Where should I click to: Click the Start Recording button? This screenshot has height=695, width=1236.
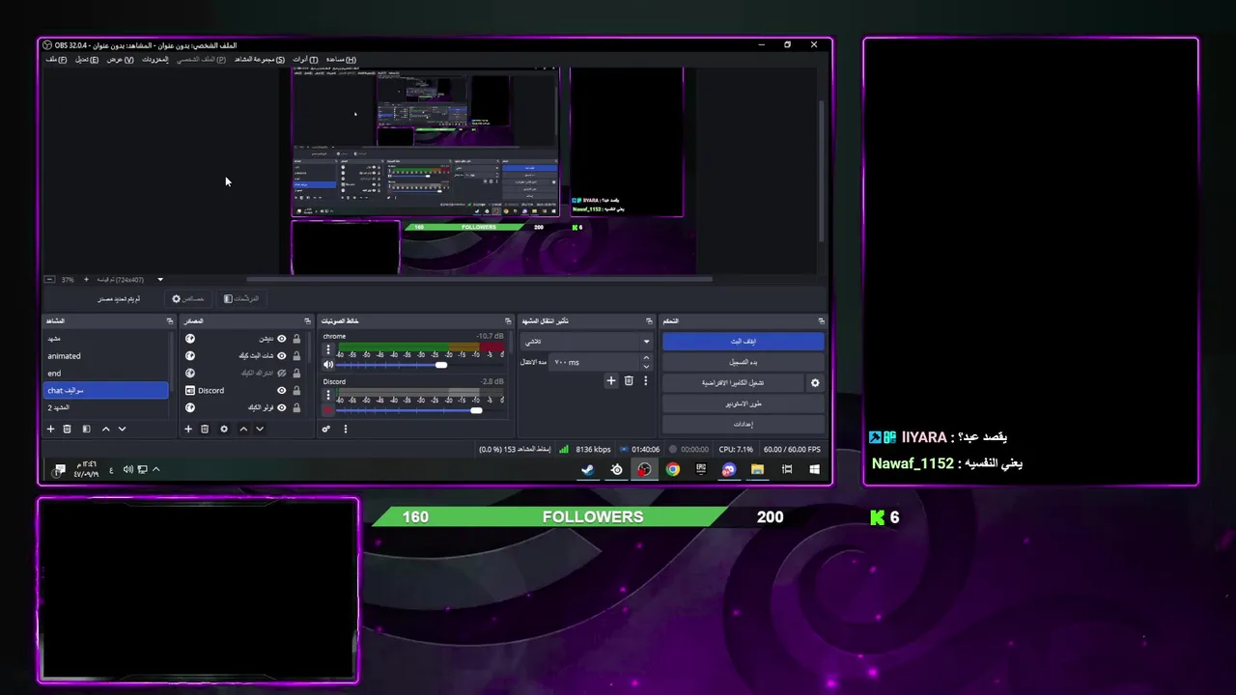tap(743, 362)
